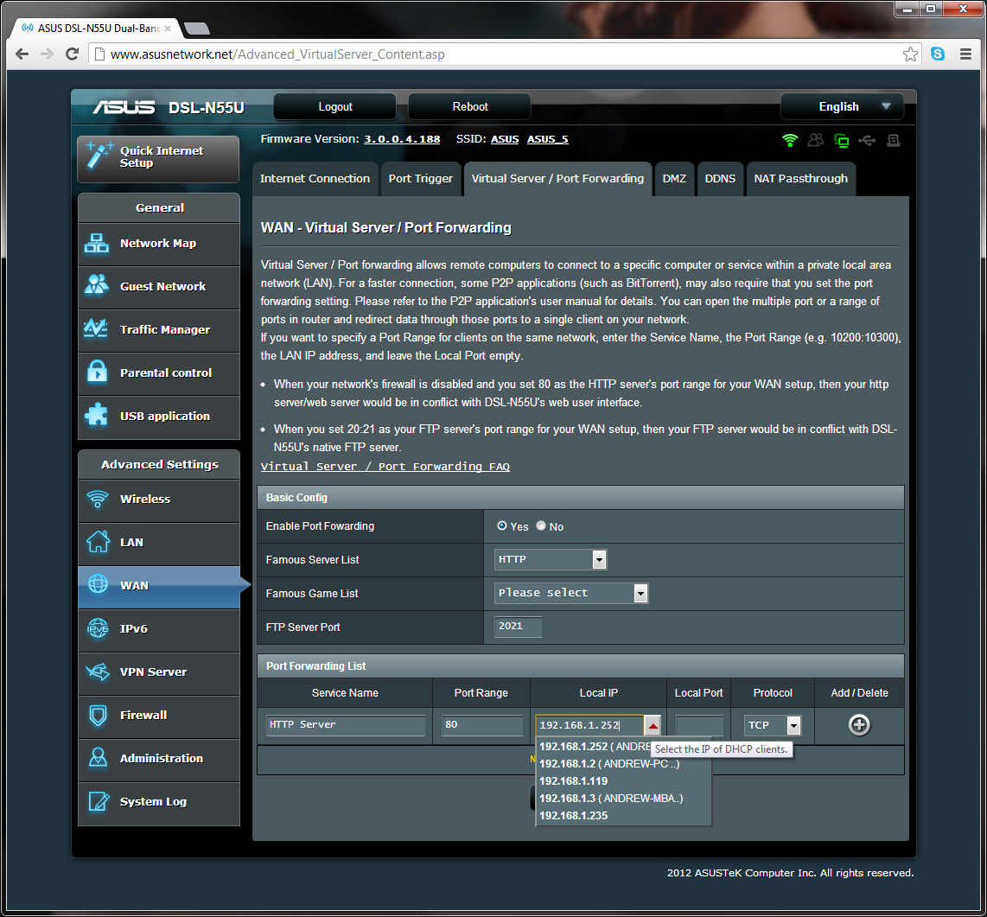This screenshot has height=917, width=987.
Task: Click the Guest Network people icon
Action: tap(96, 286)
